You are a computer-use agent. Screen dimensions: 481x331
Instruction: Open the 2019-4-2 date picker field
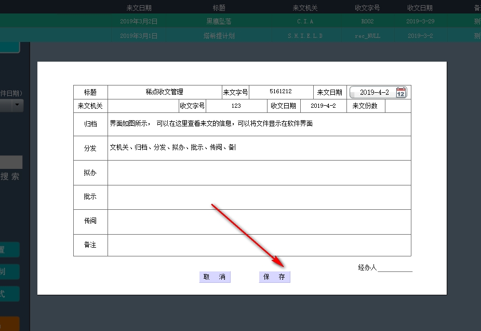coord(374,92)
